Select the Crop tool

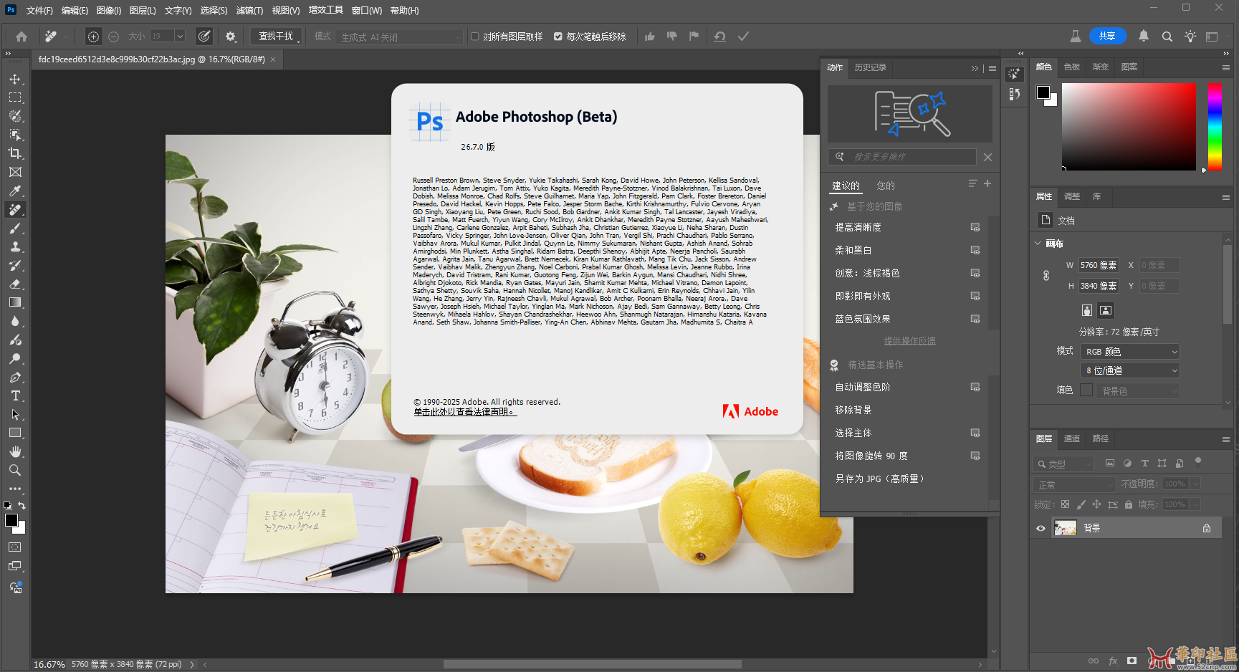(15, 153)
